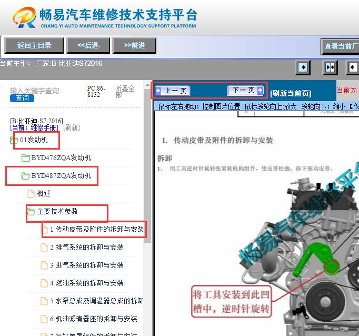Click the 查询 search button
The image size is (359, 336).
(x=22, y=98)
